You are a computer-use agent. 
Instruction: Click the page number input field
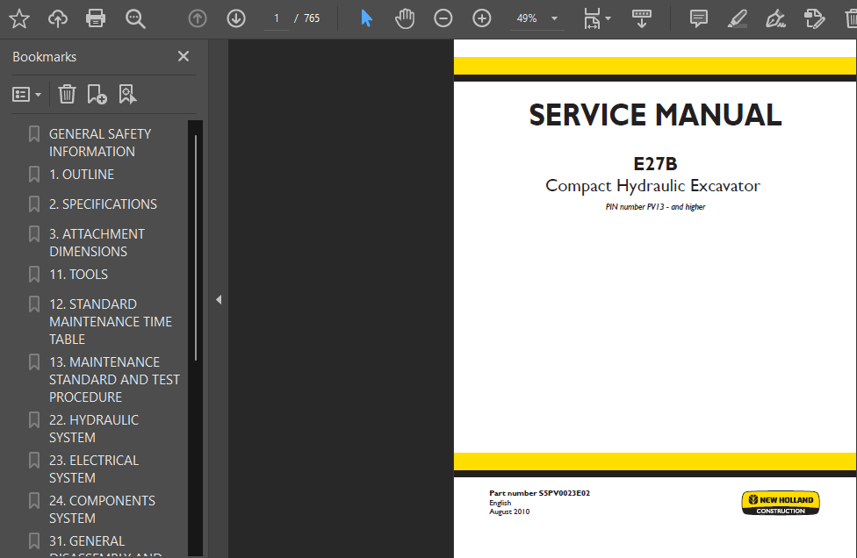coord(277,18)
